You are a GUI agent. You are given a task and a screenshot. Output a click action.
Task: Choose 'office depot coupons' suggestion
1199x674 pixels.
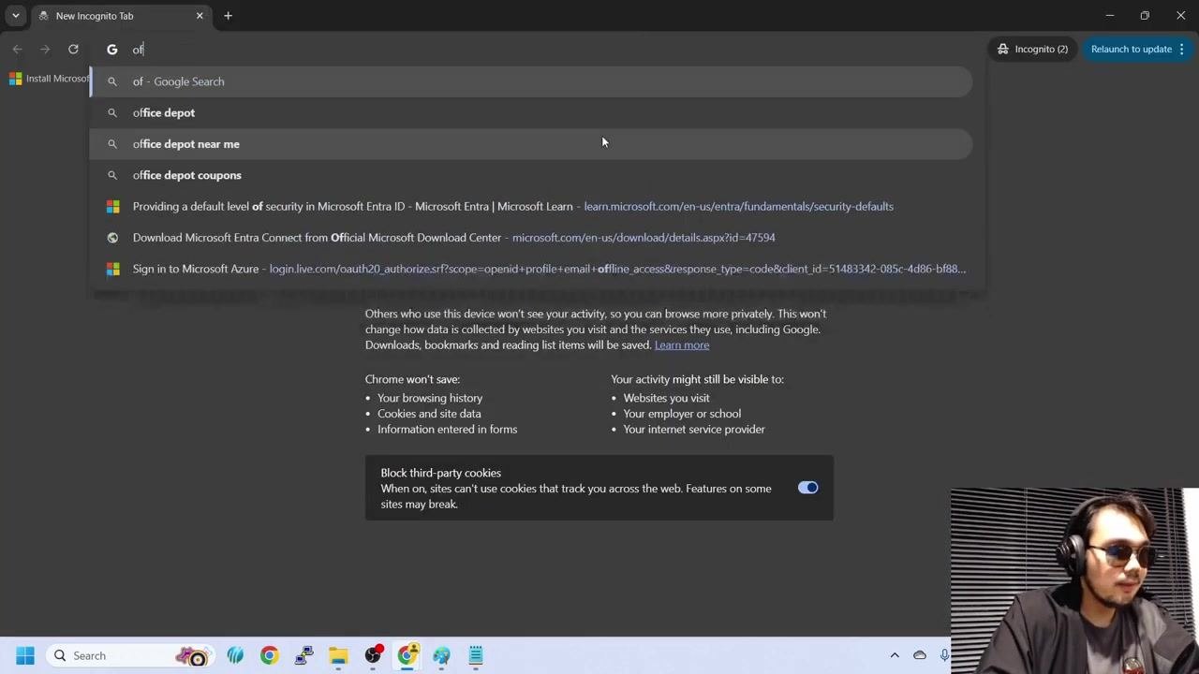531,175
